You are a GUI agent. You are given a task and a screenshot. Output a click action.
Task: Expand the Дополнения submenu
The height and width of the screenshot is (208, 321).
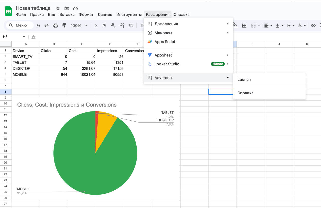point(189,24)
